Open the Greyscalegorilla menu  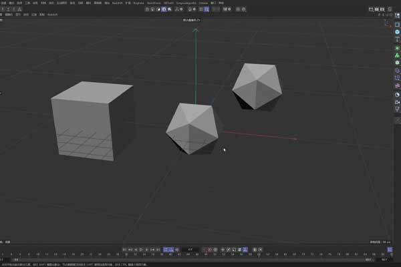coord(186,3)
